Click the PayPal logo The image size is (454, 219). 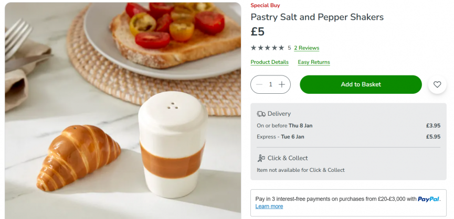coord(429,199)
